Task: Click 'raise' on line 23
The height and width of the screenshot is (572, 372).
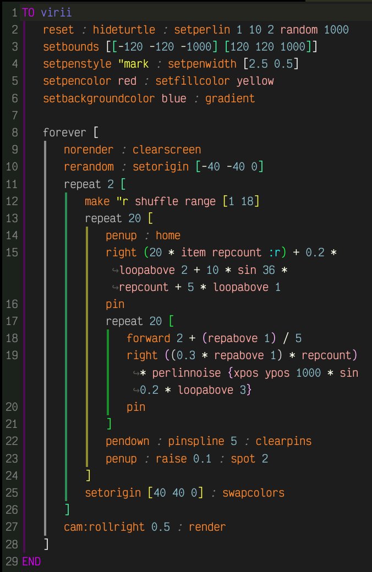Action: 171,459
